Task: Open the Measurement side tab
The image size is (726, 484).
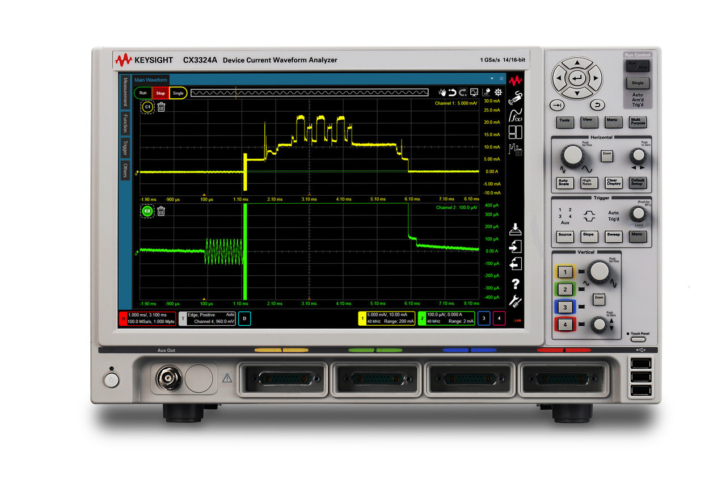Action: [x=125, y=92]
